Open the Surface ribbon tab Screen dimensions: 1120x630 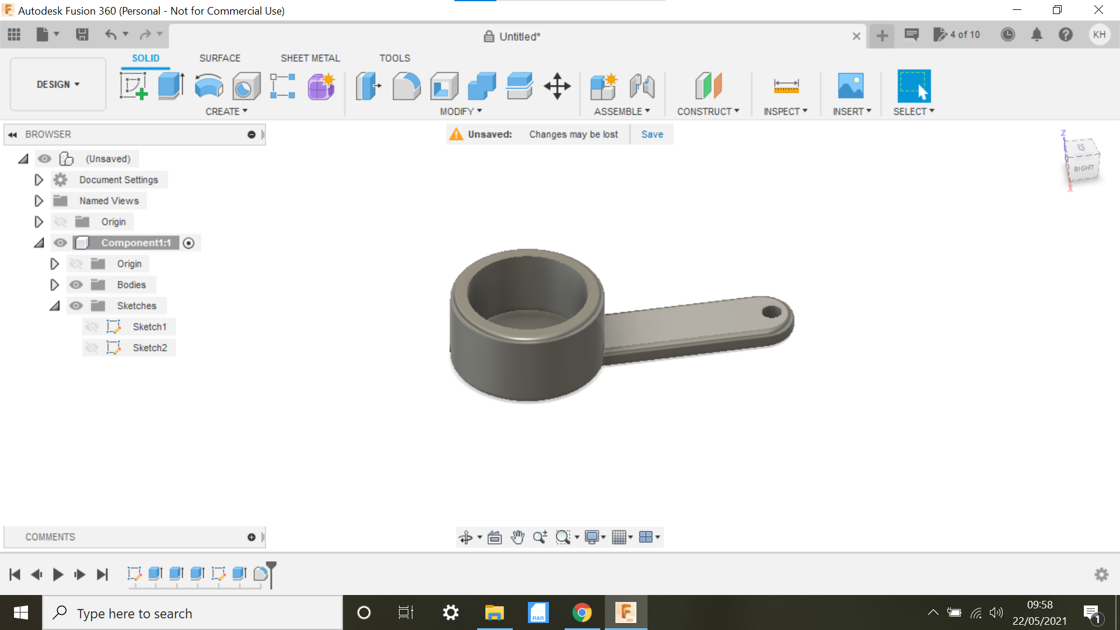(x=220, y=58)
